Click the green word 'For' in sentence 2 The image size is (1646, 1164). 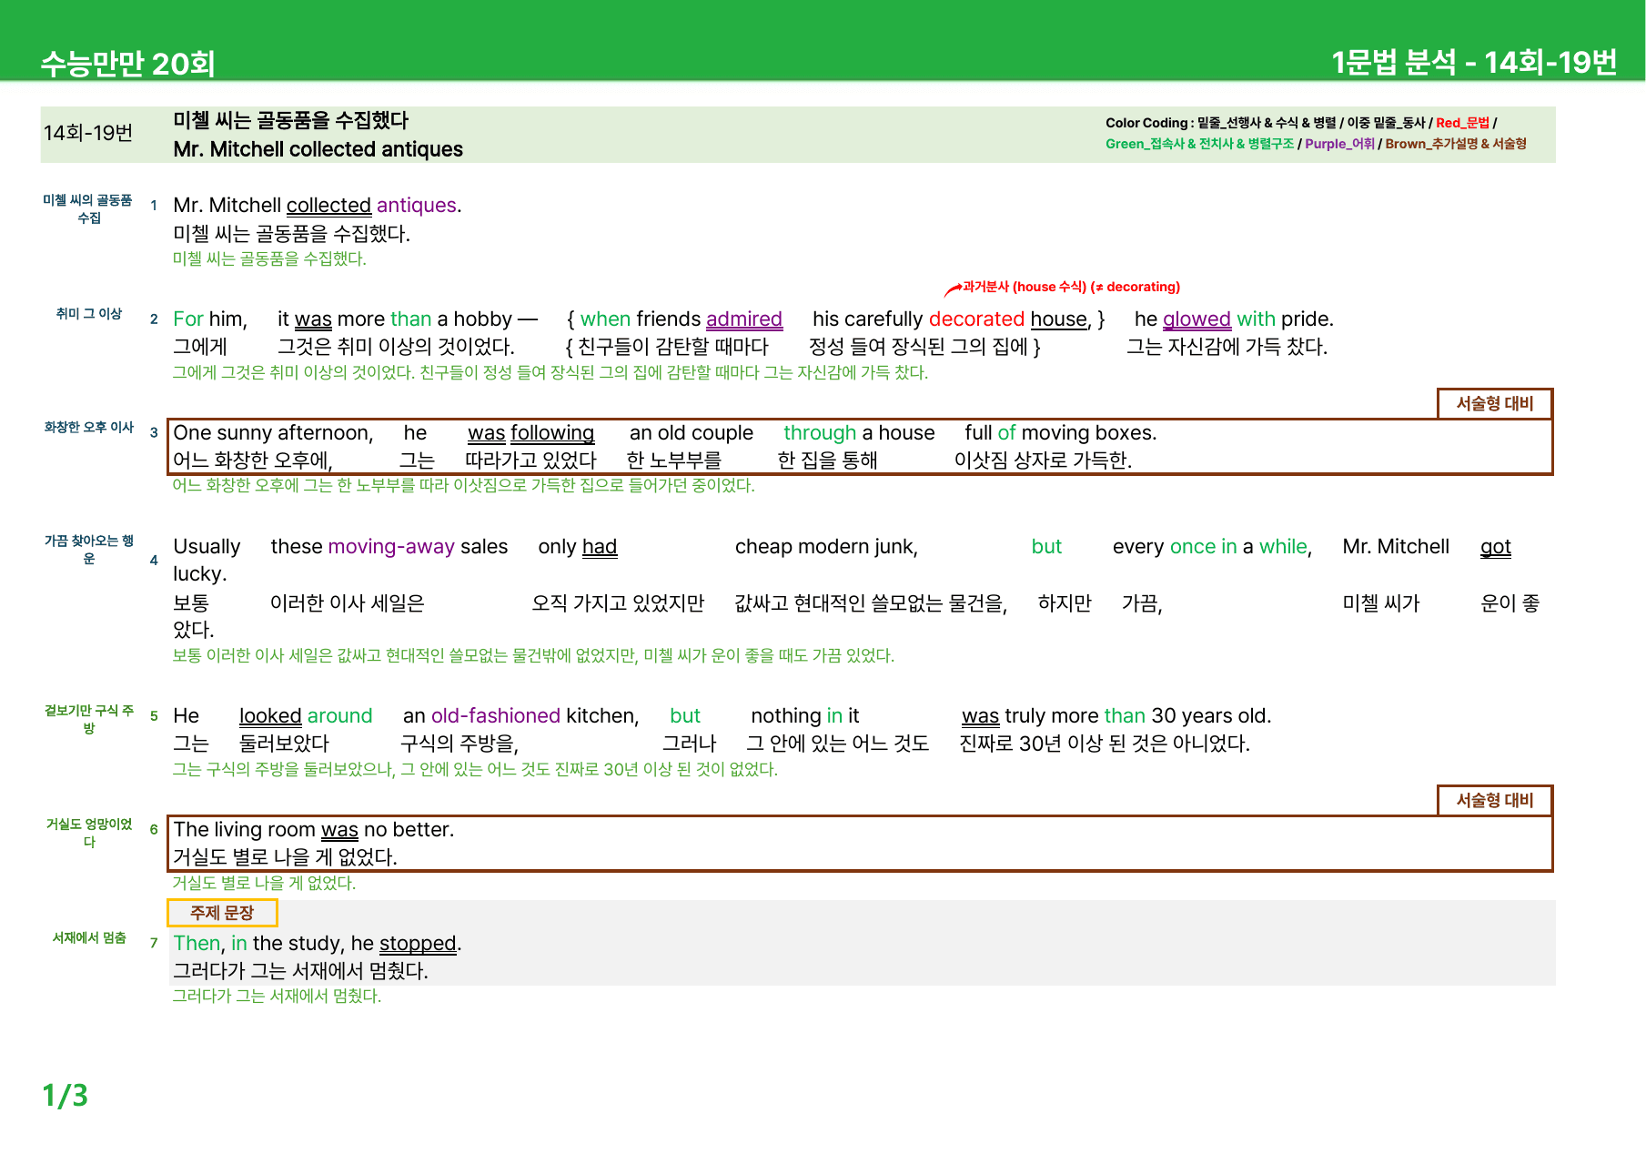pos(188,319)
